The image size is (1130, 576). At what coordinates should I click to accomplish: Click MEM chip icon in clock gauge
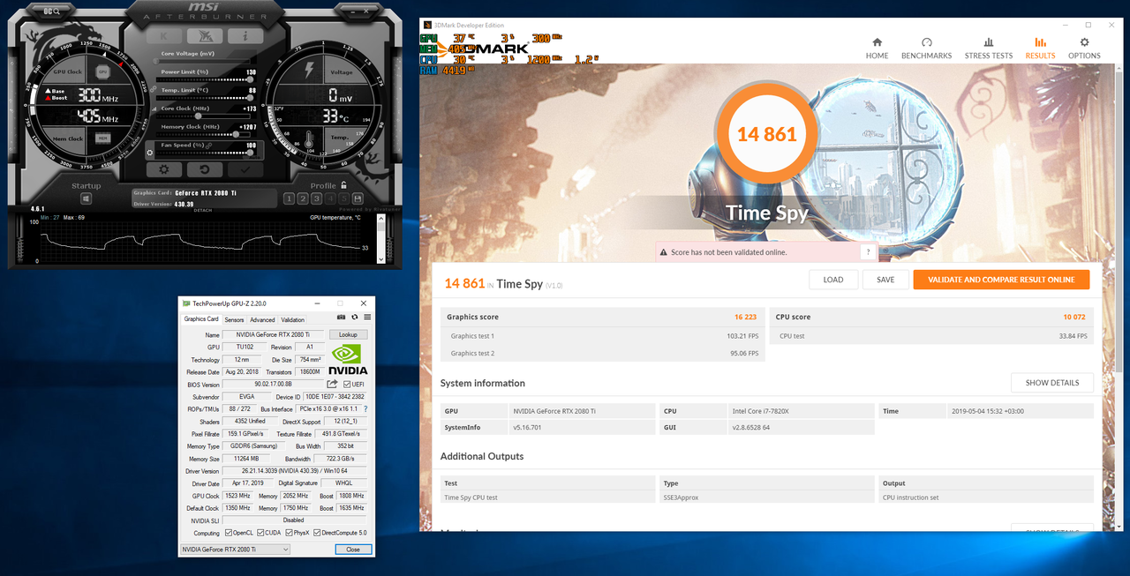pyautogui.click(x=102, y=138)
